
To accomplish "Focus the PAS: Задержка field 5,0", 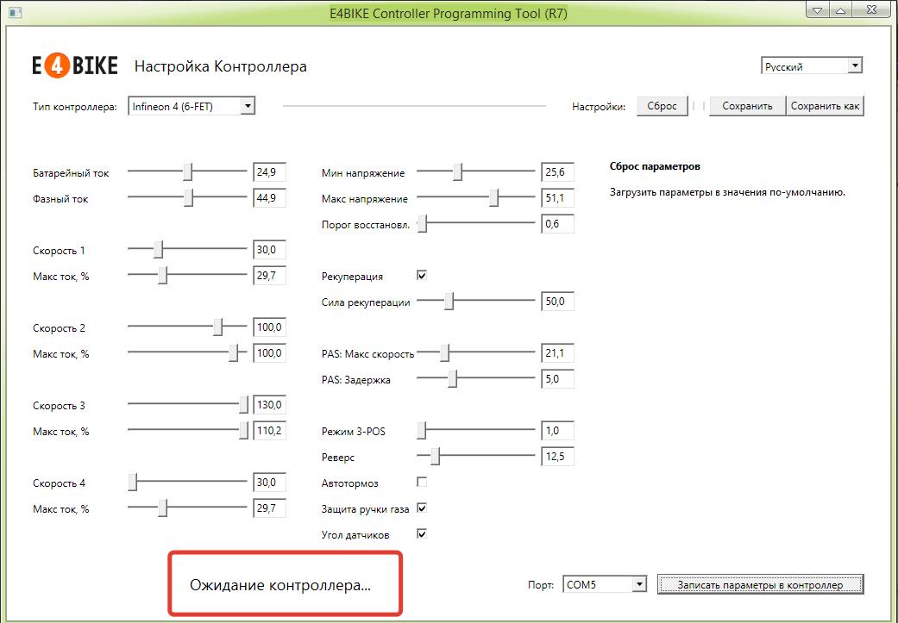I will [x=557, y=379].
